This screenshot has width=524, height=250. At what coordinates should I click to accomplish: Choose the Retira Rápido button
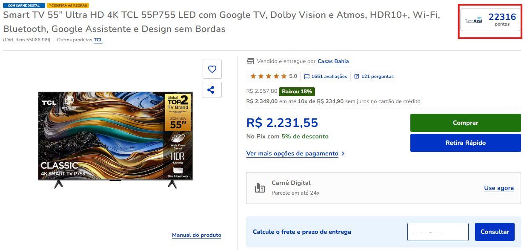click(x=465, y=143)
